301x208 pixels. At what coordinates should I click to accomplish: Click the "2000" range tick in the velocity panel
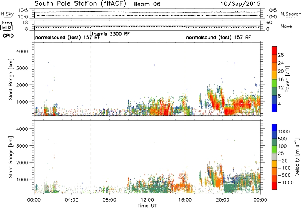22,163
